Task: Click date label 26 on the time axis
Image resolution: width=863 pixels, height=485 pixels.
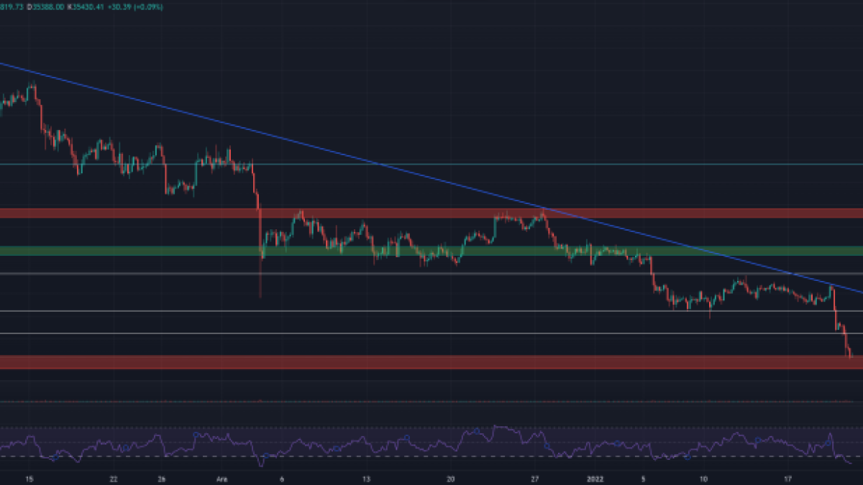Action: click(163, 478)
